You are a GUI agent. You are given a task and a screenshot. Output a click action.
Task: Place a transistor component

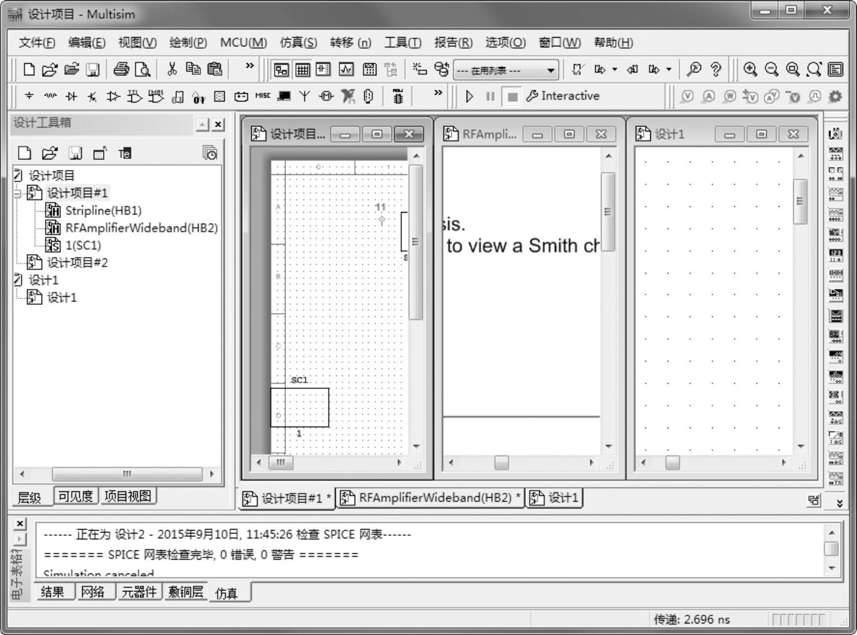click(91, 96)
